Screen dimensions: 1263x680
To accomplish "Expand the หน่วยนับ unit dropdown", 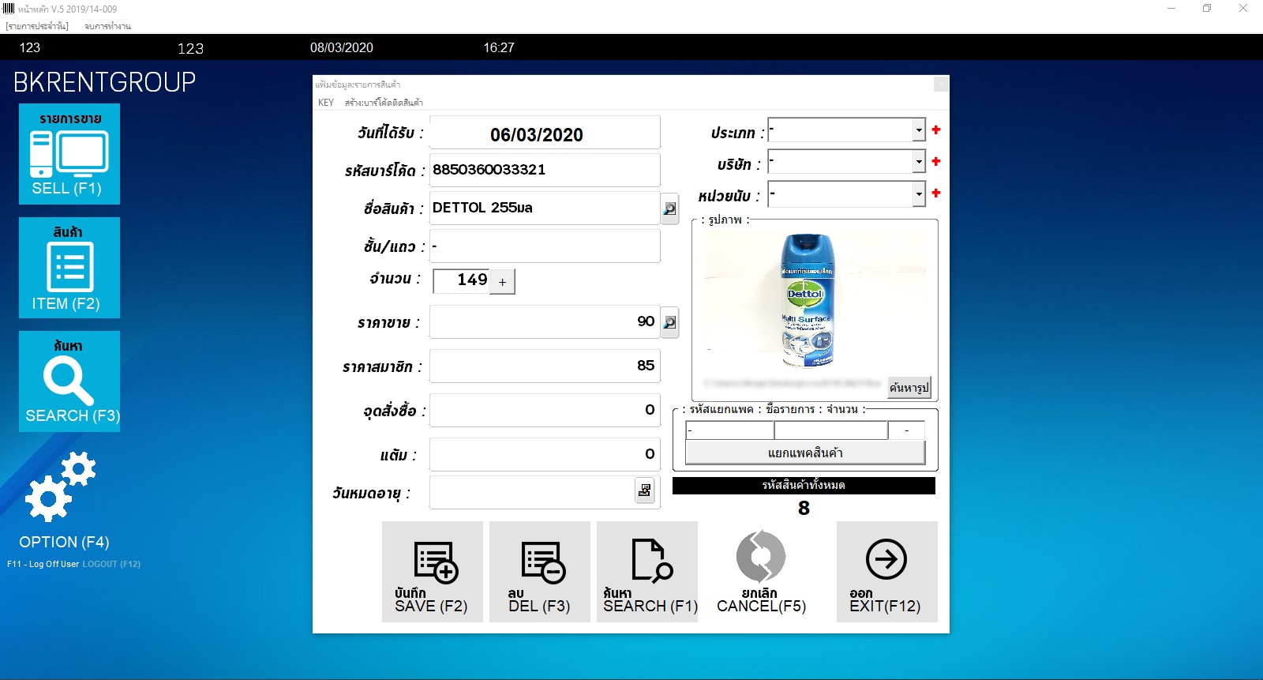I will (x=919, y=193).
